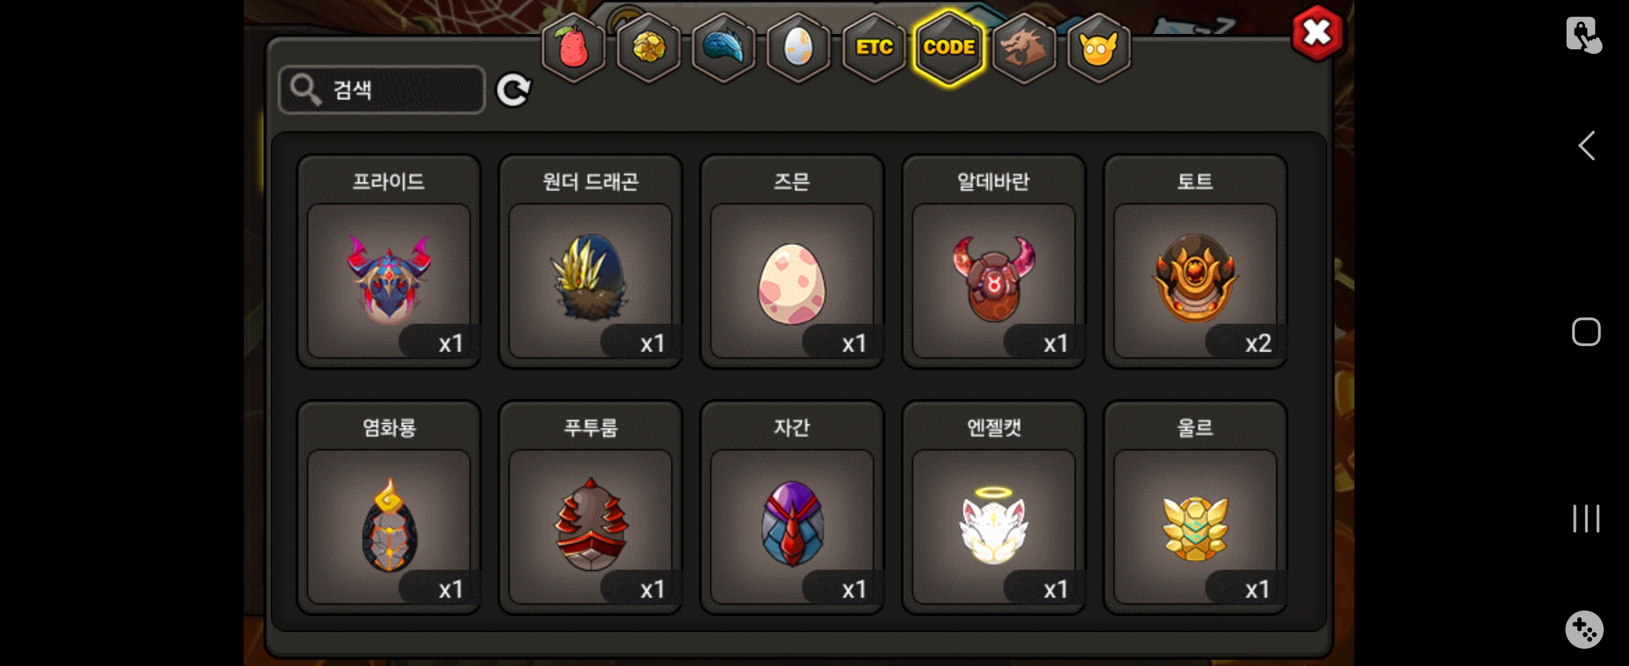Tap the Android back arrow
Viewport: 1629px width, 666px height.
click(x=1586, y=146)
